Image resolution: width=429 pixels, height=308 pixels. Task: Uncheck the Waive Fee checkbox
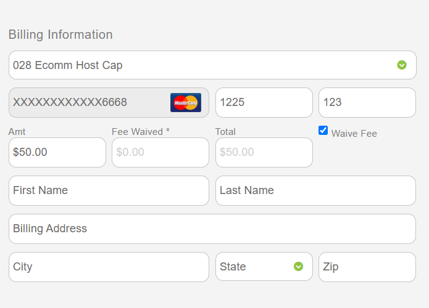pyautogui.click(x=323, y=131)
